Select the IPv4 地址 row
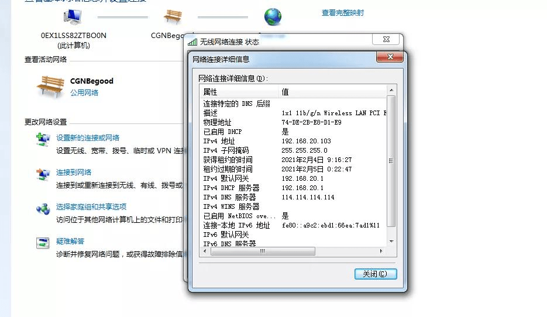 pos(294,141)
